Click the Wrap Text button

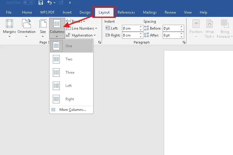209,28
